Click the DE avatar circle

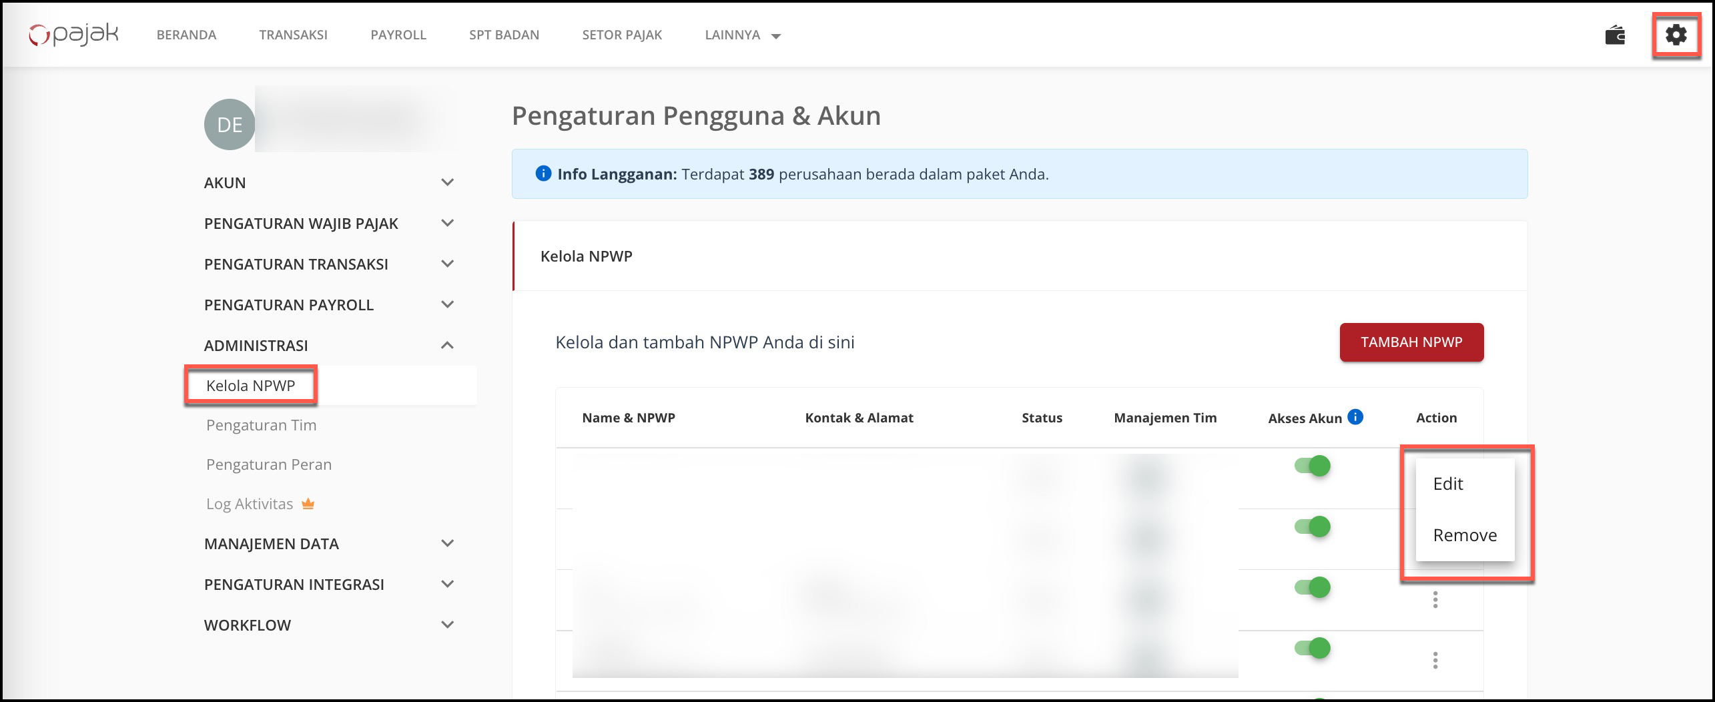[230, 125]
